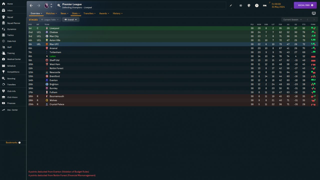Open Competitions trophy icon
The height and width of the screenshot is (180, 320).
click(3, 72)
